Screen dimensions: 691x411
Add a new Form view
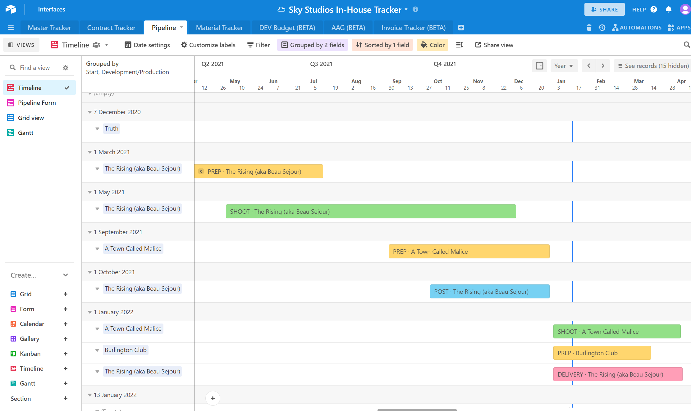65,309
